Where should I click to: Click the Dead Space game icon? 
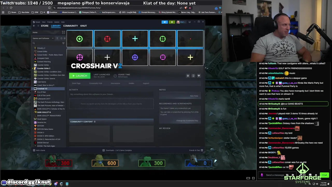[x=35, y=119]
